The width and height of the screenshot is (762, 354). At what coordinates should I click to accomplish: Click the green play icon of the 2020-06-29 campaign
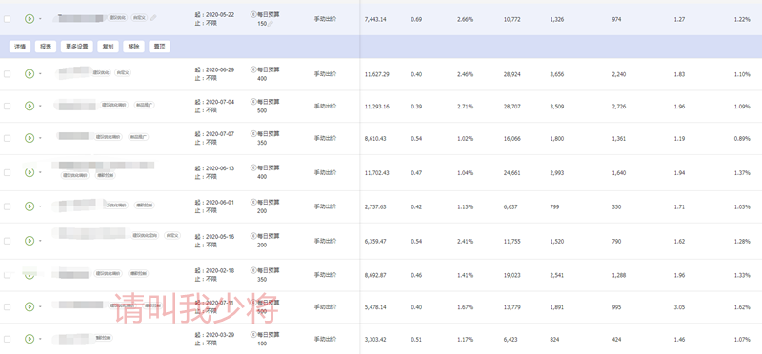point(30,74)
